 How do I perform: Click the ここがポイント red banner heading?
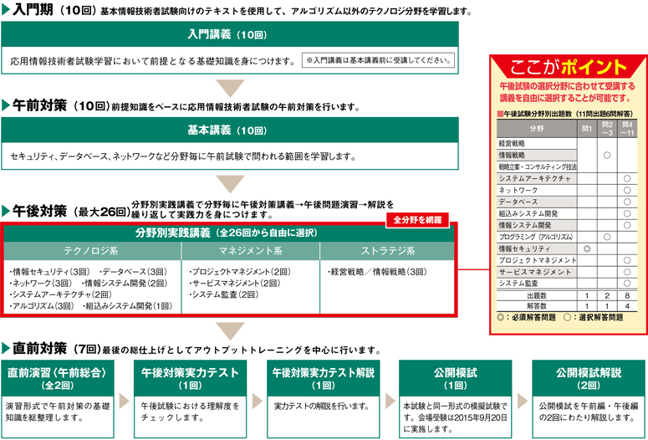[568, 67]
